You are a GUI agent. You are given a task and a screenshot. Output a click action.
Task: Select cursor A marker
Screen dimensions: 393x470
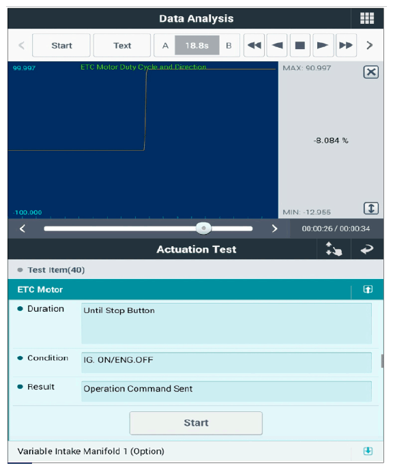pyautogui.click(x=165, y=46)
